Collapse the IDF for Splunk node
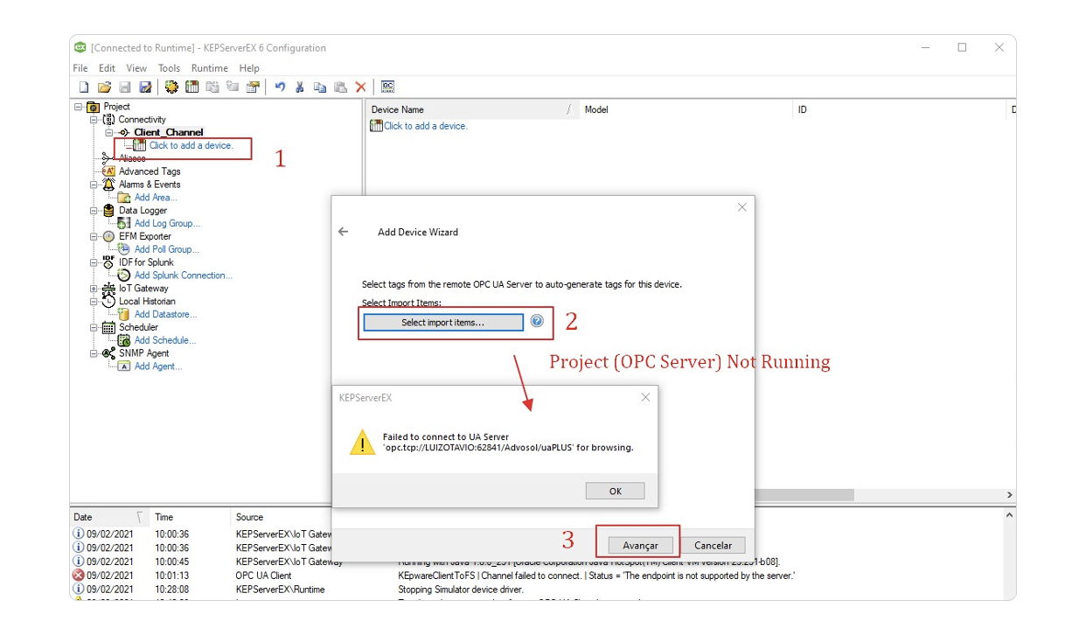The height and width of the screenshot is (635, 1086). tap(94, 262)
